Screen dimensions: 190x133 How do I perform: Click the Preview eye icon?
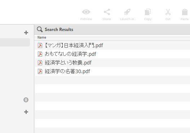86,12
